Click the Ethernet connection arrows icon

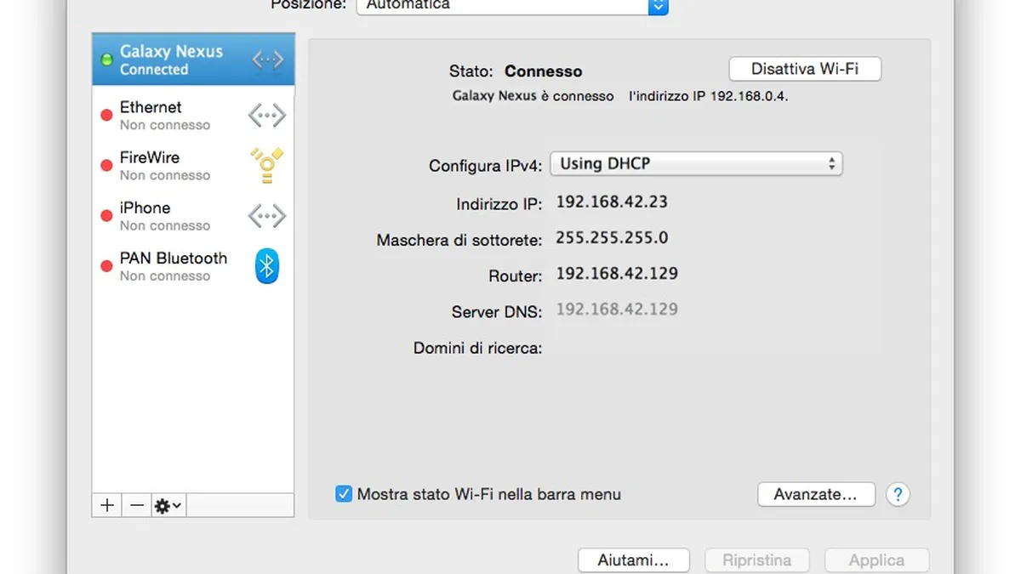[266, 116]
